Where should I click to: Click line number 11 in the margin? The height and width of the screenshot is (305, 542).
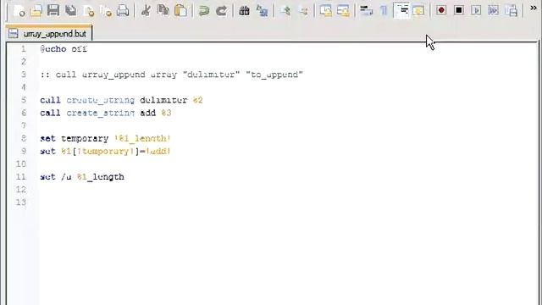[21, 177]
